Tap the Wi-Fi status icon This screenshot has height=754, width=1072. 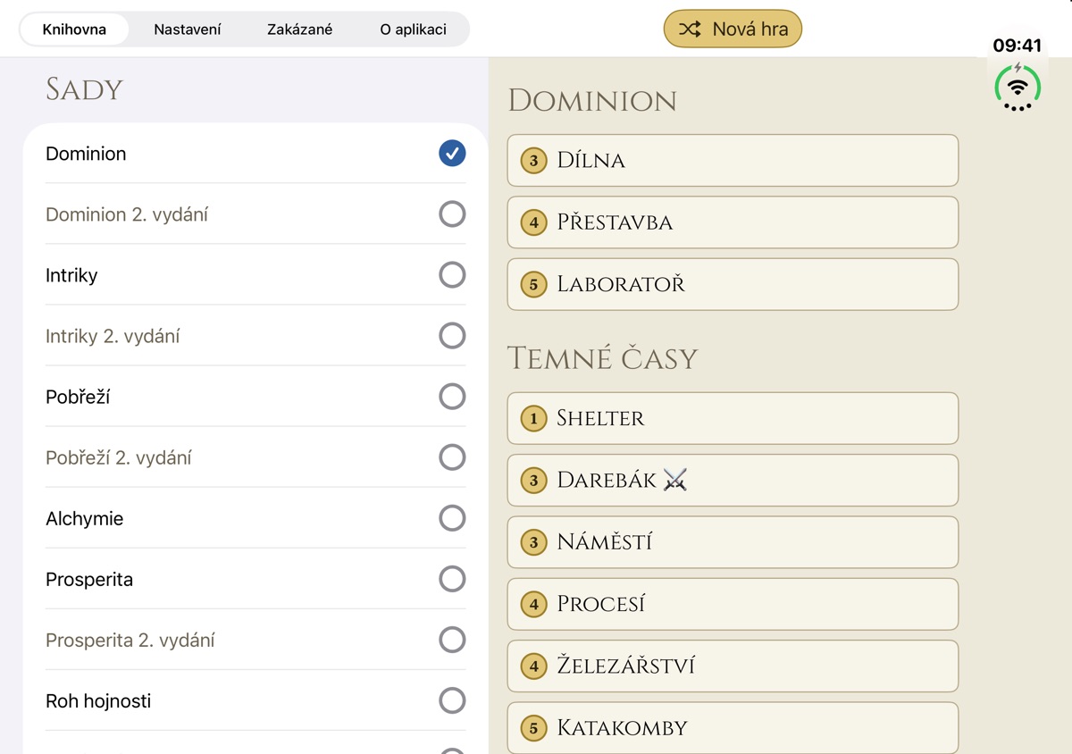(x=1018, y=88)
